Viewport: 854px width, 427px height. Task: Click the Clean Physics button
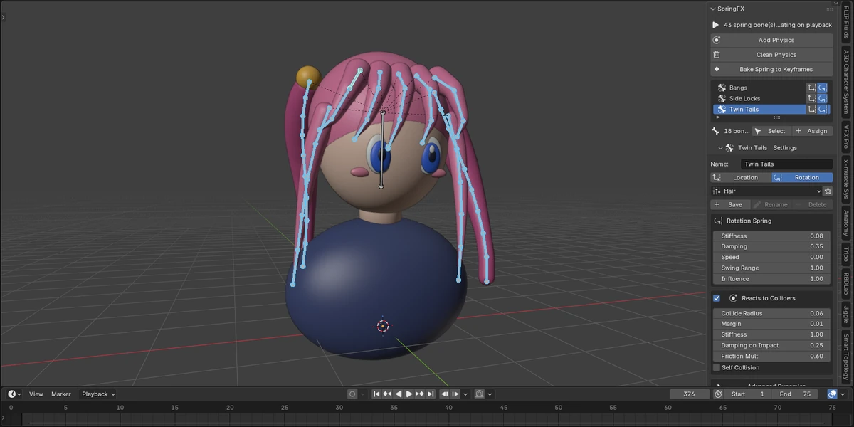(771, 55)
